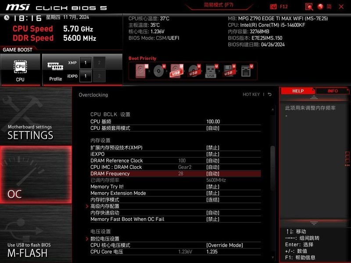This screenshot has width=351, height=263.
Task: Select the hard disk boot device icon
Action: click(x=140, y=70)
